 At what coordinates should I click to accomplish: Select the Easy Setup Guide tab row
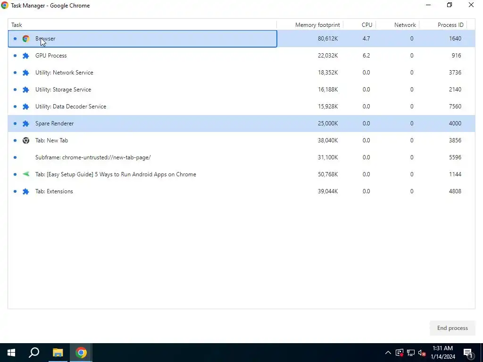pos(241,174)
